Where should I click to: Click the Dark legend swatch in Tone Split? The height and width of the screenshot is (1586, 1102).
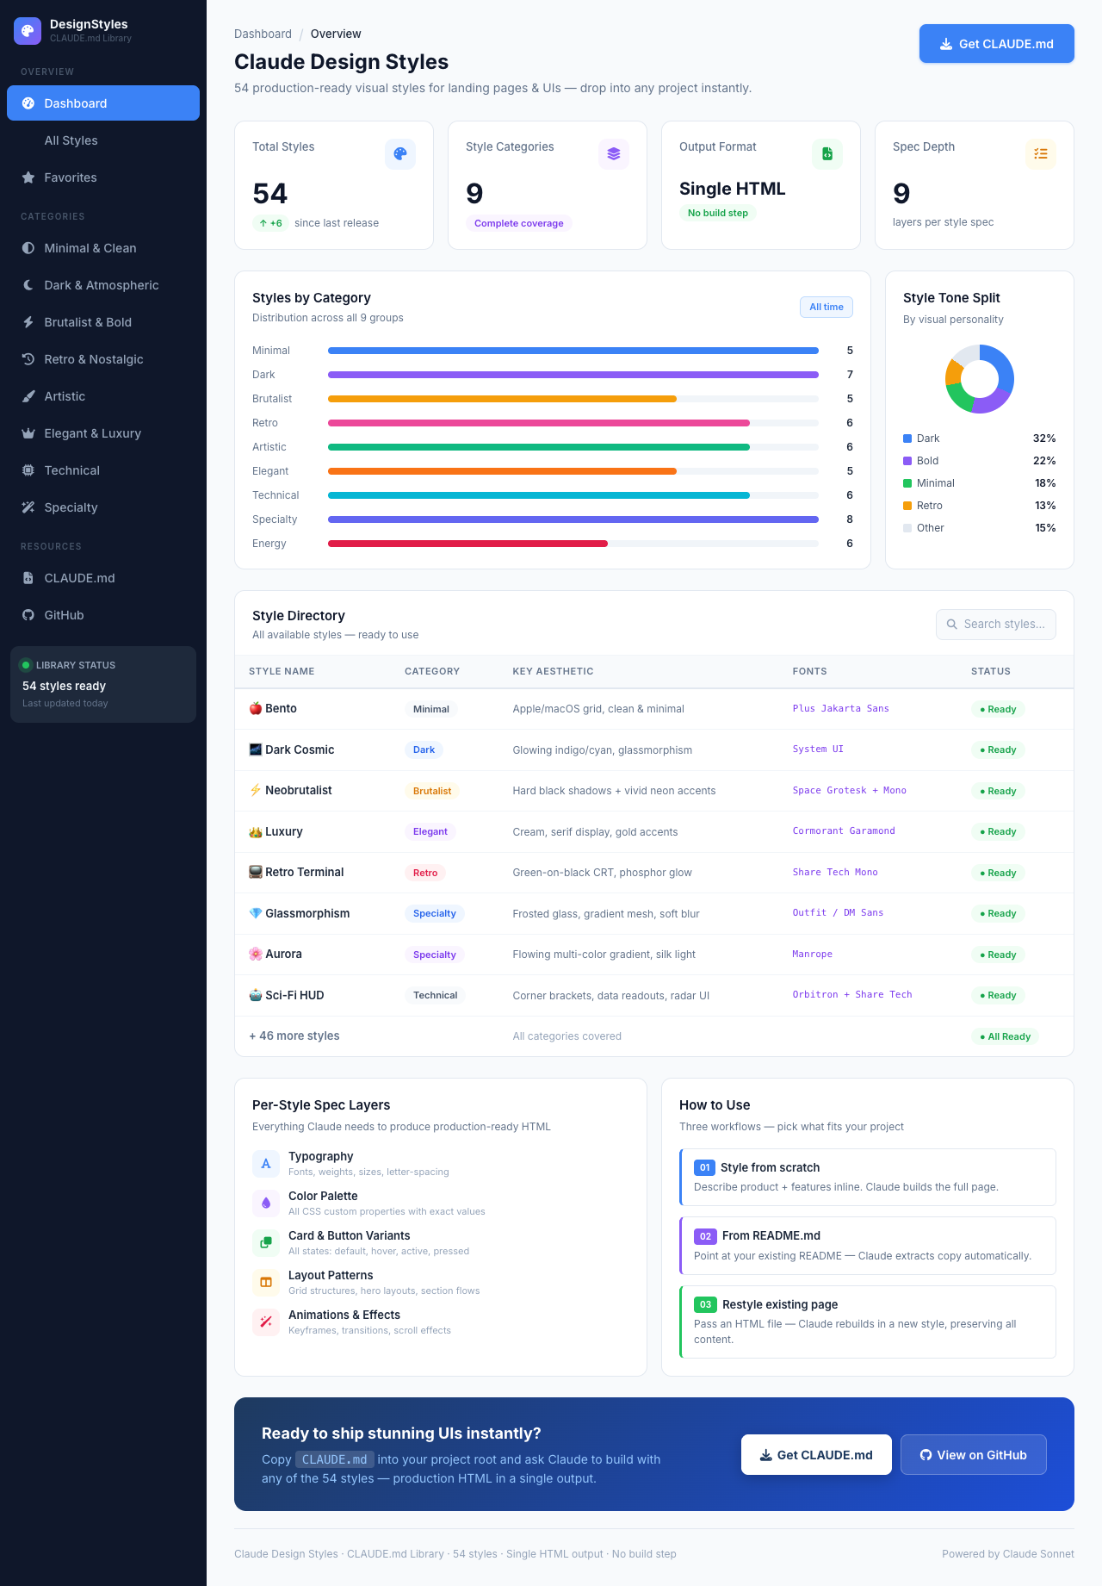click(907, 438)
